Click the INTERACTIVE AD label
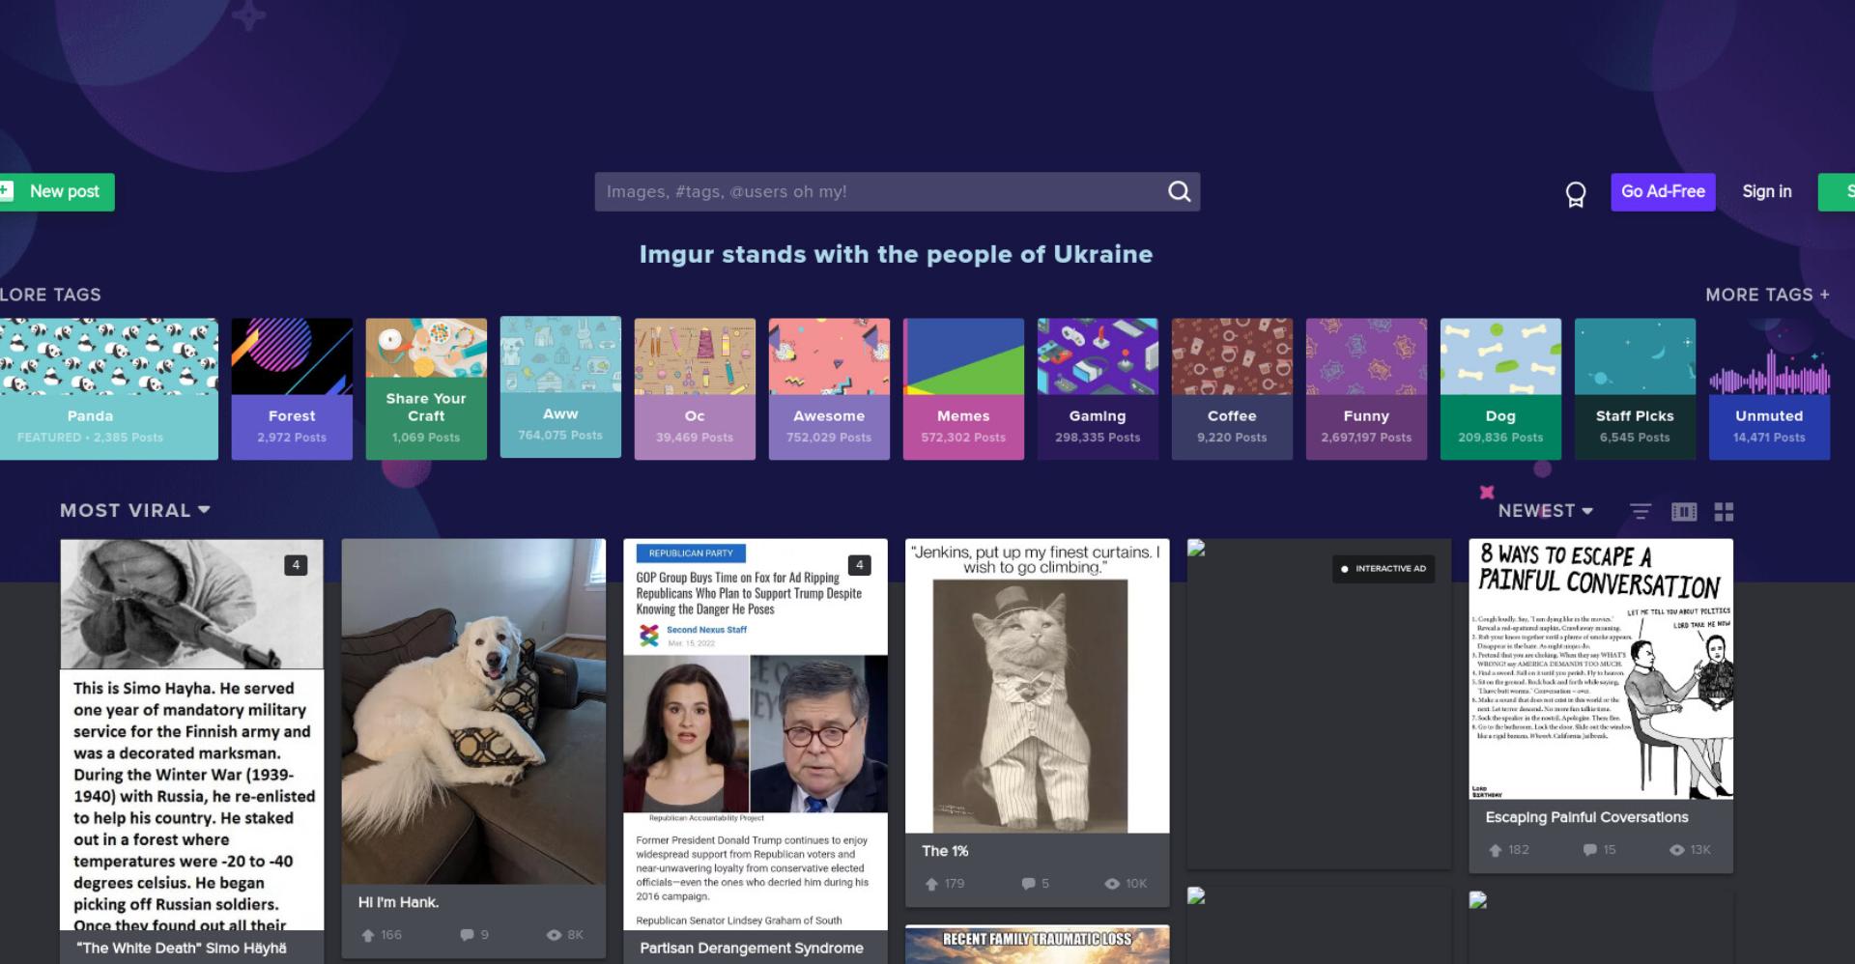Viewport: 1855px width, 964px height. [x=1383, y=569]
